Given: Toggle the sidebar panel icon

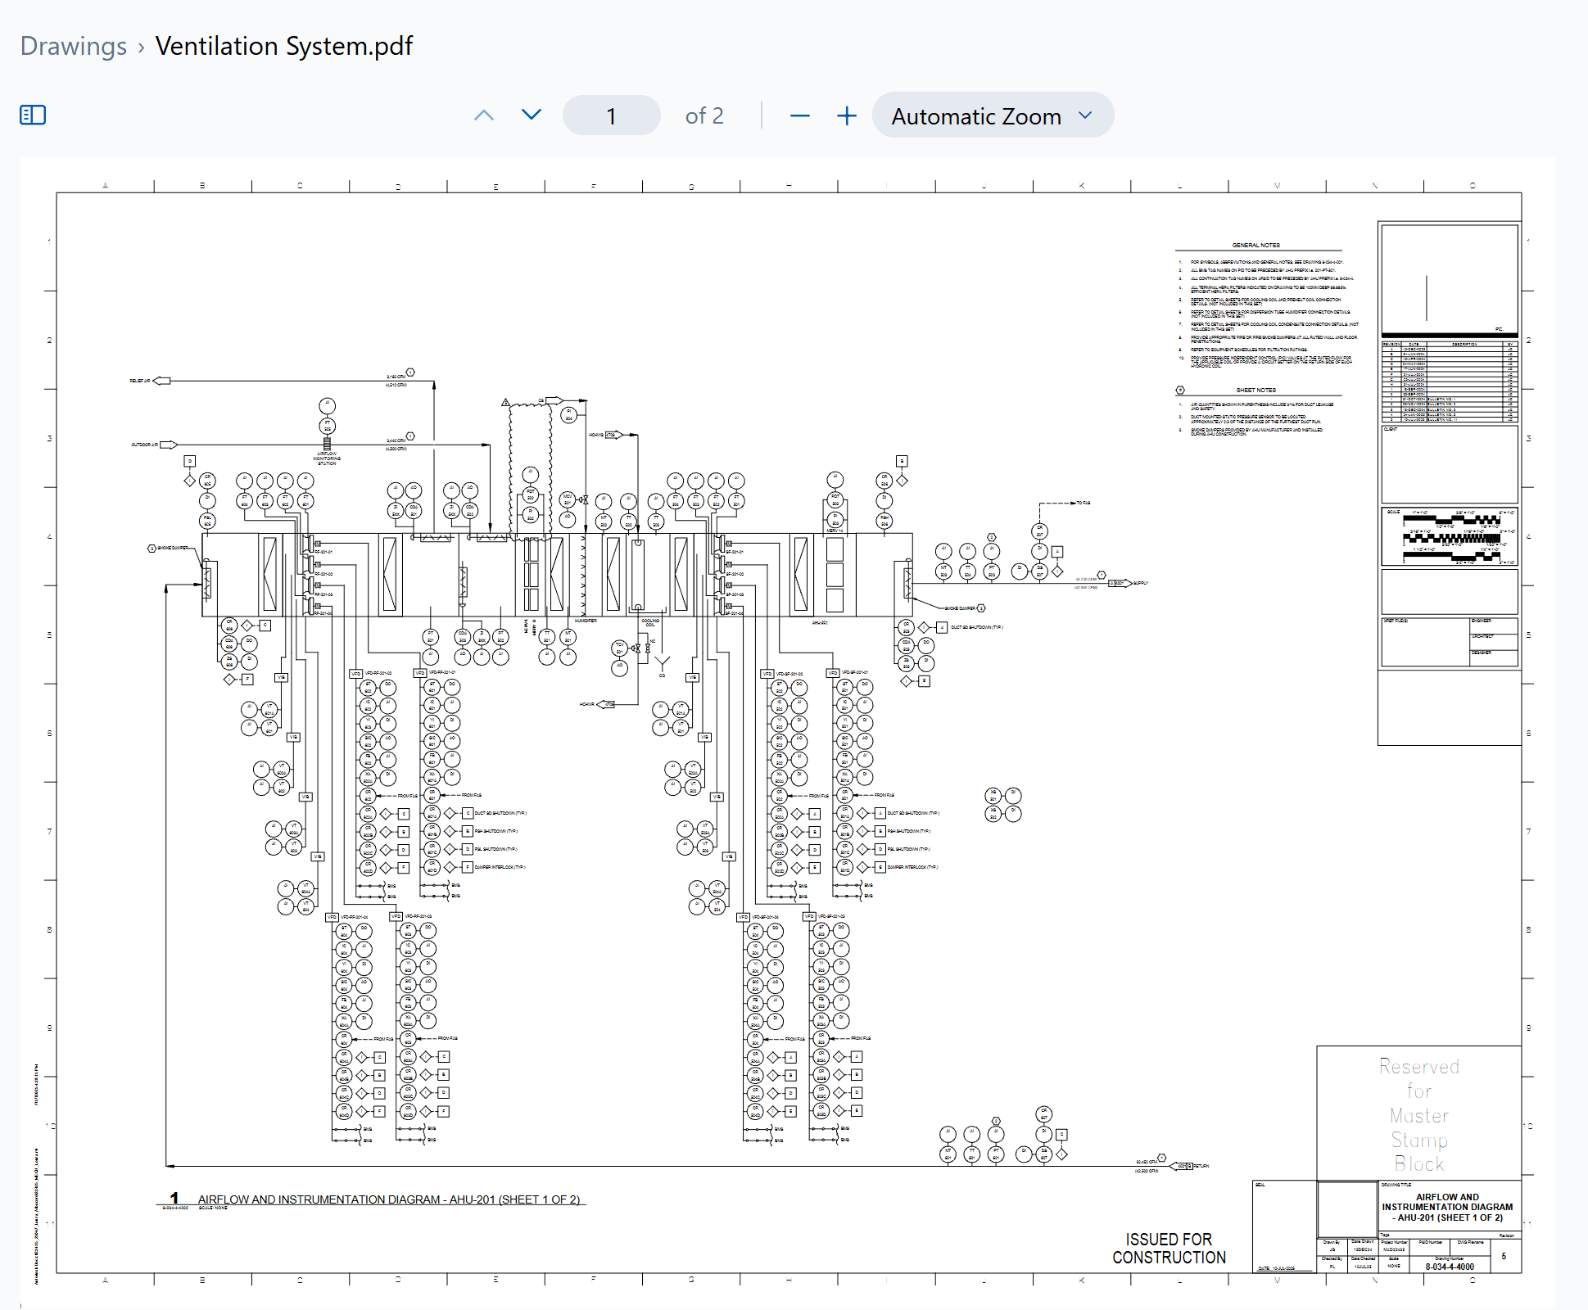Looking at the screenshot, I should (33, 115).
